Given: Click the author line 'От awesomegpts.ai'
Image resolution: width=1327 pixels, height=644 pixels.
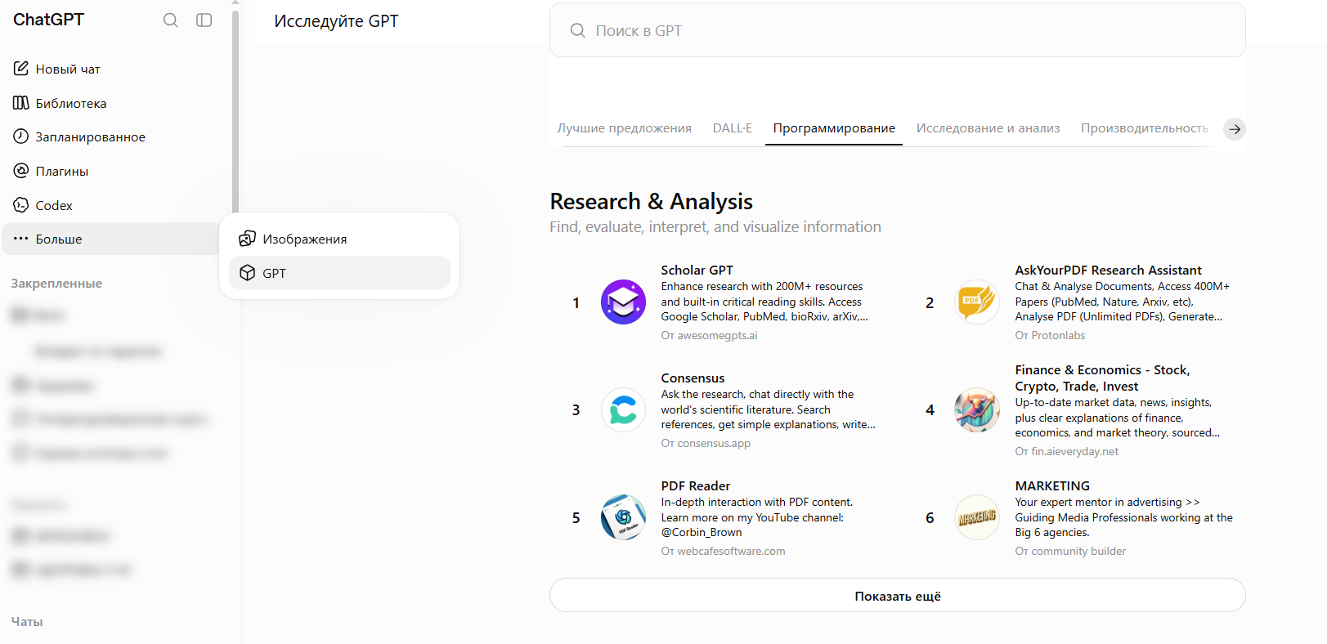Looking at the screenshot, I should 709,336.
